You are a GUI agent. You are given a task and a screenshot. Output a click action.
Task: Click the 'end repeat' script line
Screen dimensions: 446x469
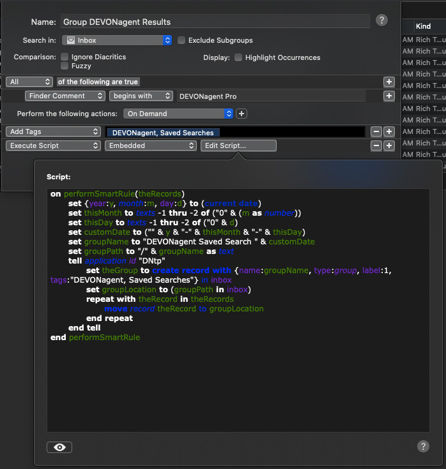pos(109,318)
